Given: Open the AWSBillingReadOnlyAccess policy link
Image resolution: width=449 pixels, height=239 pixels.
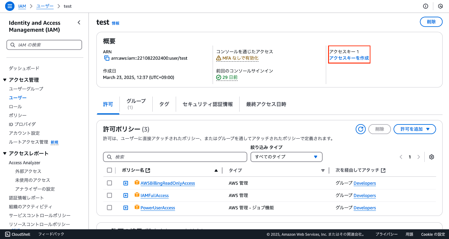Looking at the screenshot, I should pyautogui.click(x=168, y=183).
